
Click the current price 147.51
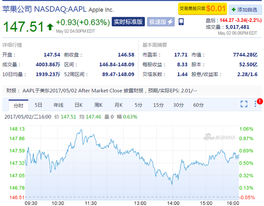pos(23,26)
